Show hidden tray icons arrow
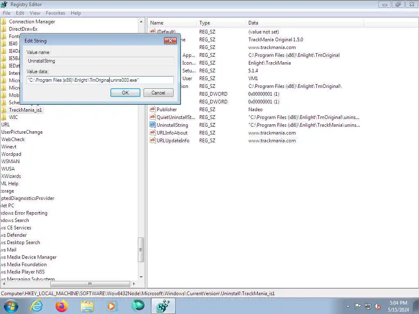This screenshot has width=419, height=314. (x=348, y=307)
